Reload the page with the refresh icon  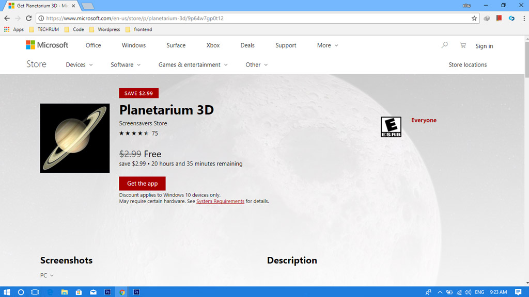tap(29, 18)
